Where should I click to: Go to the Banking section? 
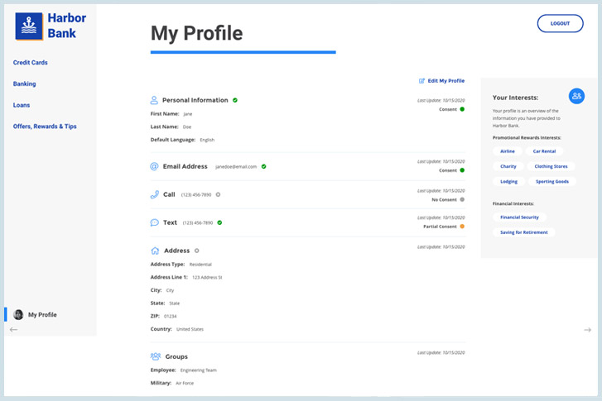[x=24, y=84]
